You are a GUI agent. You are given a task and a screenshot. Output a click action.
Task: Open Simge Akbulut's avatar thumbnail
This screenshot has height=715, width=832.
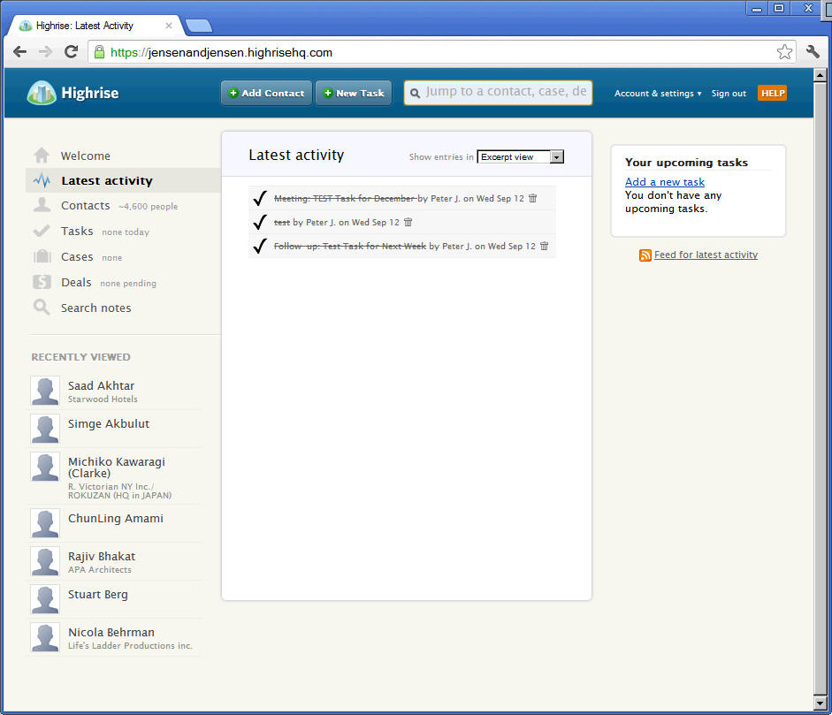45,430
